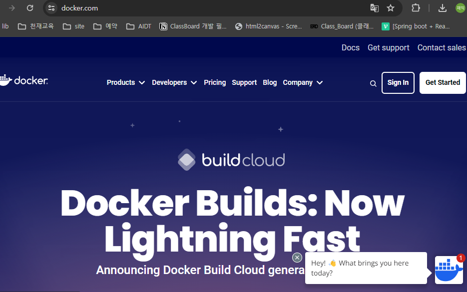Open the green profile avatar
Viewport: 467px width, 292px height.
[461, 8]
